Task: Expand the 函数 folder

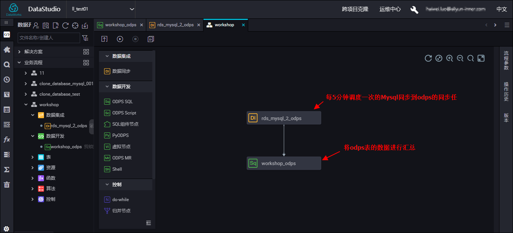Action: (33, 178)
